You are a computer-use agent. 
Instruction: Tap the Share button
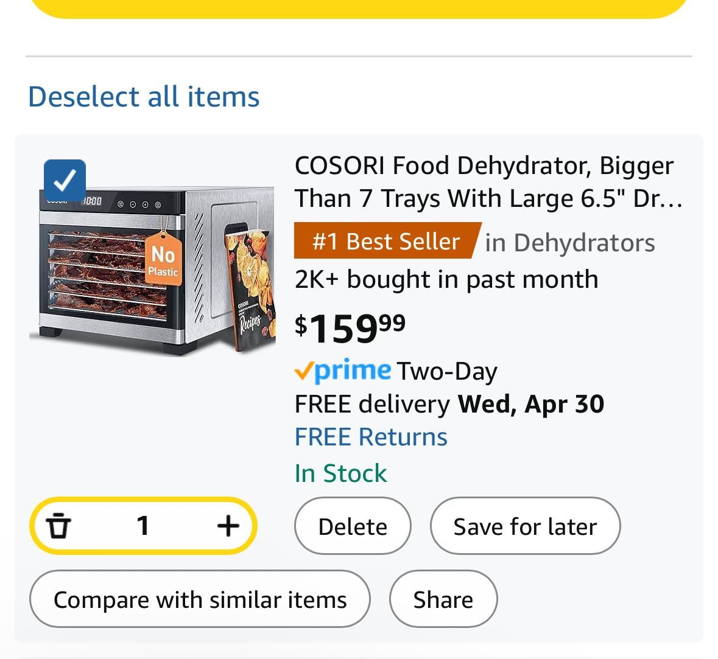tap(443, 599)
